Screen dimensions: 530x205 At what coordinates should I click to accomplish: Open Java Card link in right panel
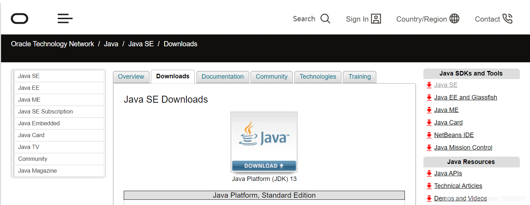[x=448, y=123]
